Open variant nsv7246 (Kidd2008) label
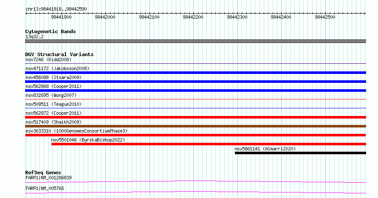This screenshot has height=198, width=378. 48,59
